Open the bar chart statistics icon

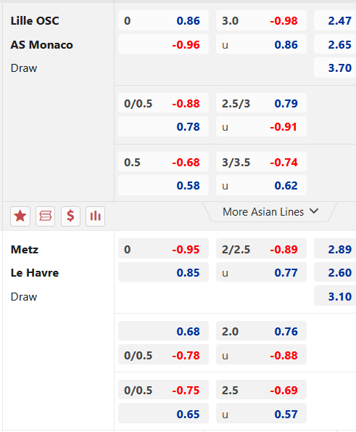[95, 216]
